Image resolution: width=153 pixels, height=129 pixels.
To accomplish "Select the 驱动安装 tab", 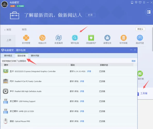I will pos(21,56).
